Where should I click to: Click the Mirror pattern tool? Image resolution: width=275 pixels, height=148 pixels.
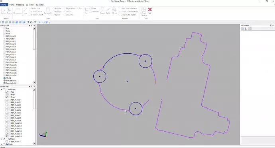tap(114, 11)
